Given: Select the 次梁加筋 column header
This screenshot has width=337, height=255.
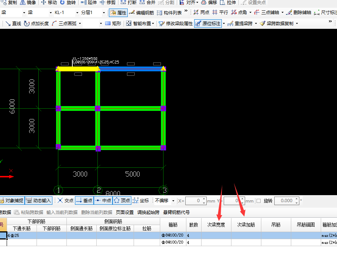Looking at the screenshot, I should [246, 225].
